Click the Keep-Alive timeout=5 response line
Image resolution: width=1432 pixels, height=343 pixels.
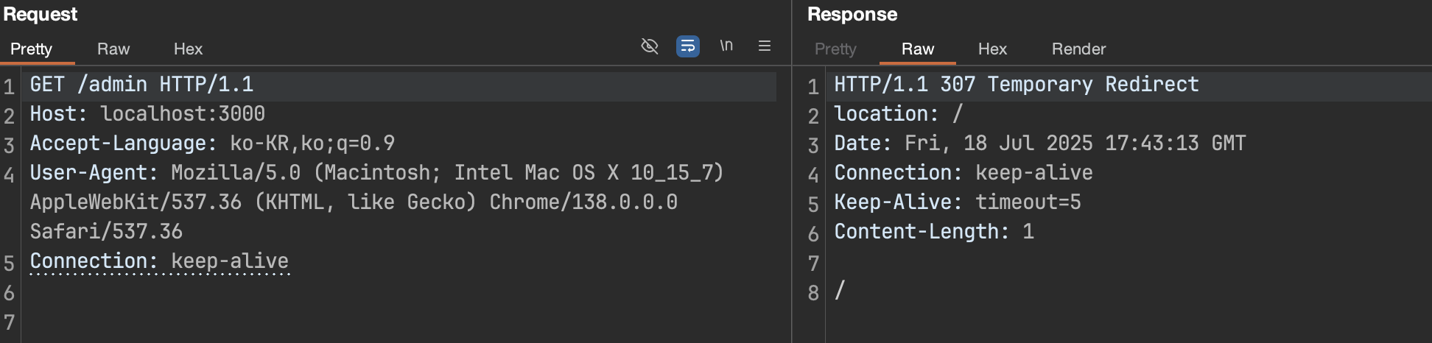tap(958, 202)
